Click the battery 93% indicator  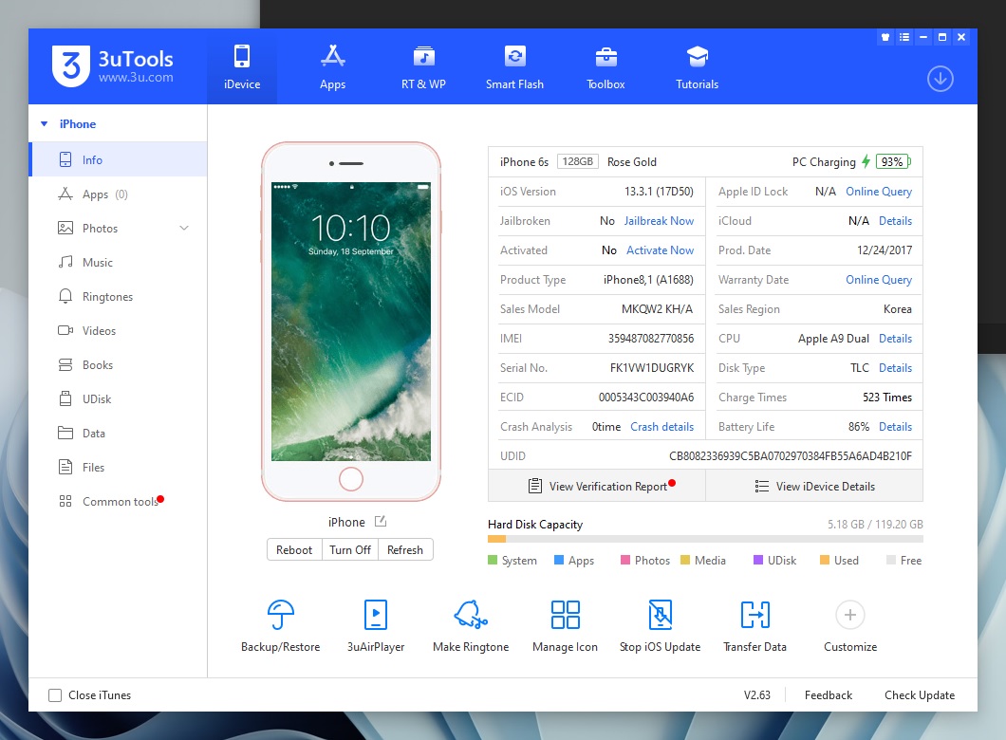coord(893,161)
